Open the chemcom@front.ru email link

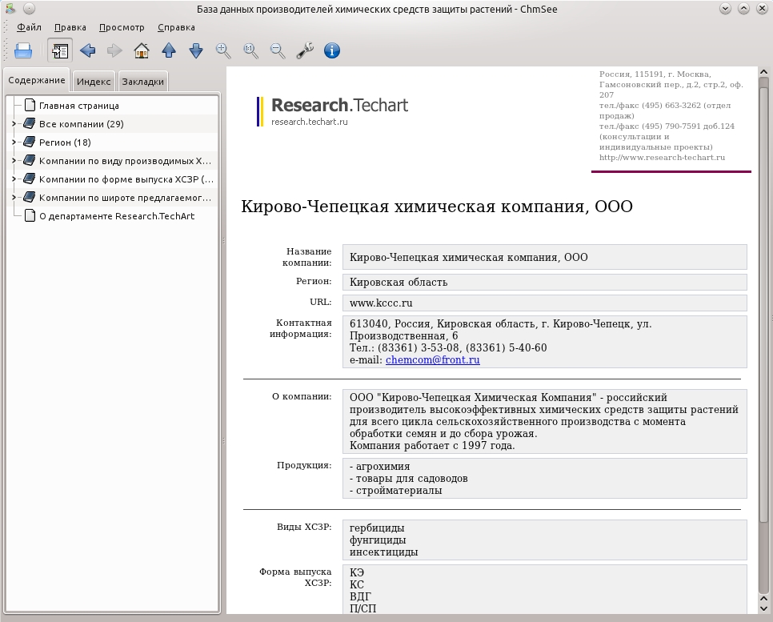432,359
